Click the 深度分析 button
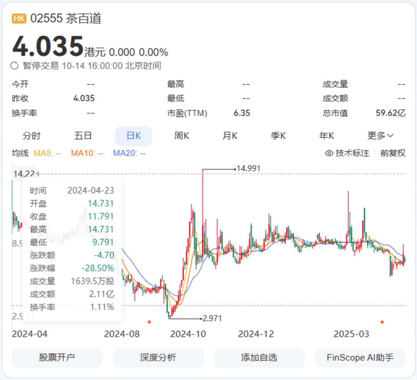Screen dimensions: 417x380 (x=158, y=358)
